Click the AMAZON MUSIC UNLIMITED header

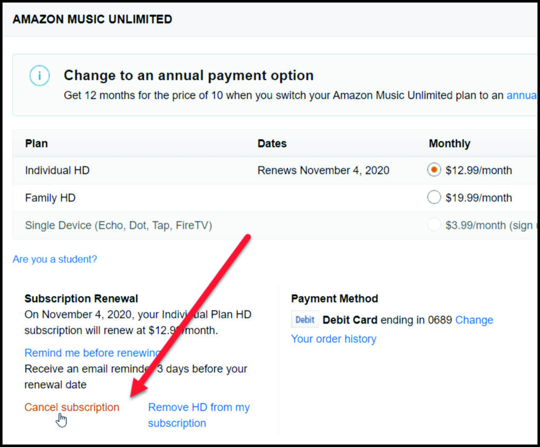point(92,19)
